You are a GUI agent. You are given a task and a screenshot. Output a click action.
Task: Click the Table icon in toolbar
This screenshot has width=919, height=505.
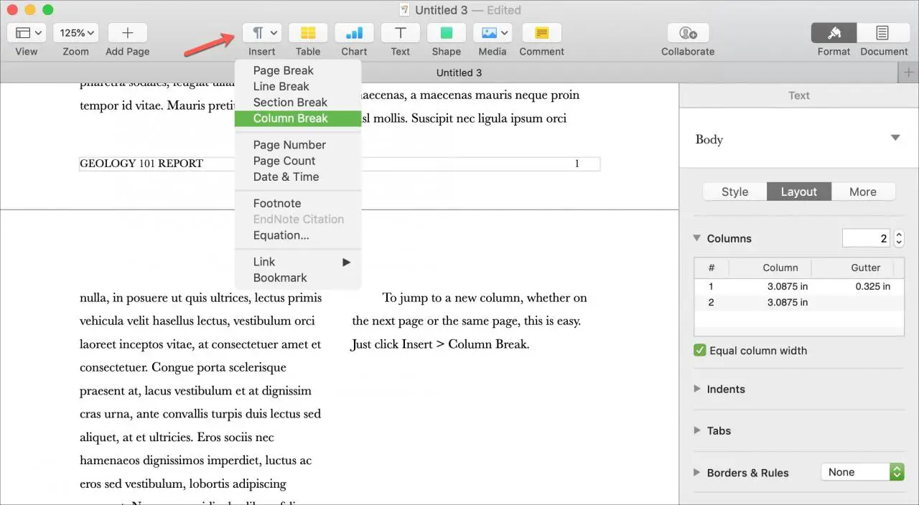[x=308, y=33]
